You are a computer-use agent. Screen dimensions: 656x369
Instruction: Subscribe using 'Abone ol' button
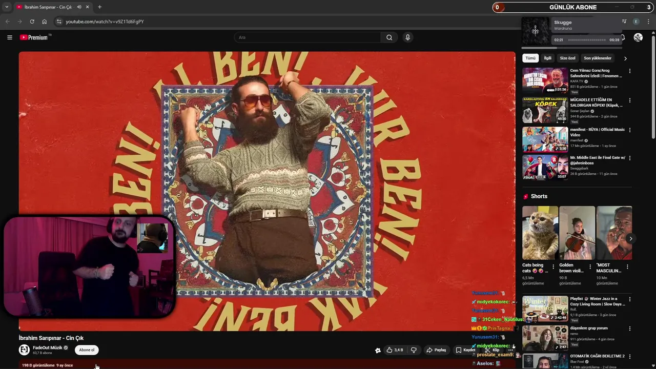87,350
